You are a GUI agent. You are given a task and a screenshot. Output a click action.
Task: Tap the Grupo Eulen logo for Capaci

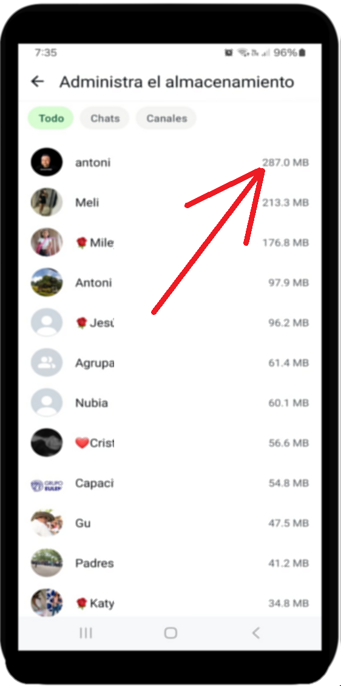point(47,483)
